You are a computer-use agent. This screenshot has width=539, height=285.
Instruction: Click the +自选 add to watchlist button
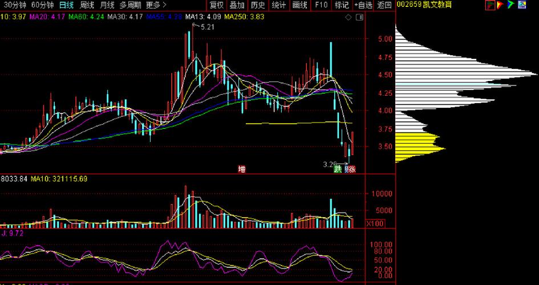363,5
